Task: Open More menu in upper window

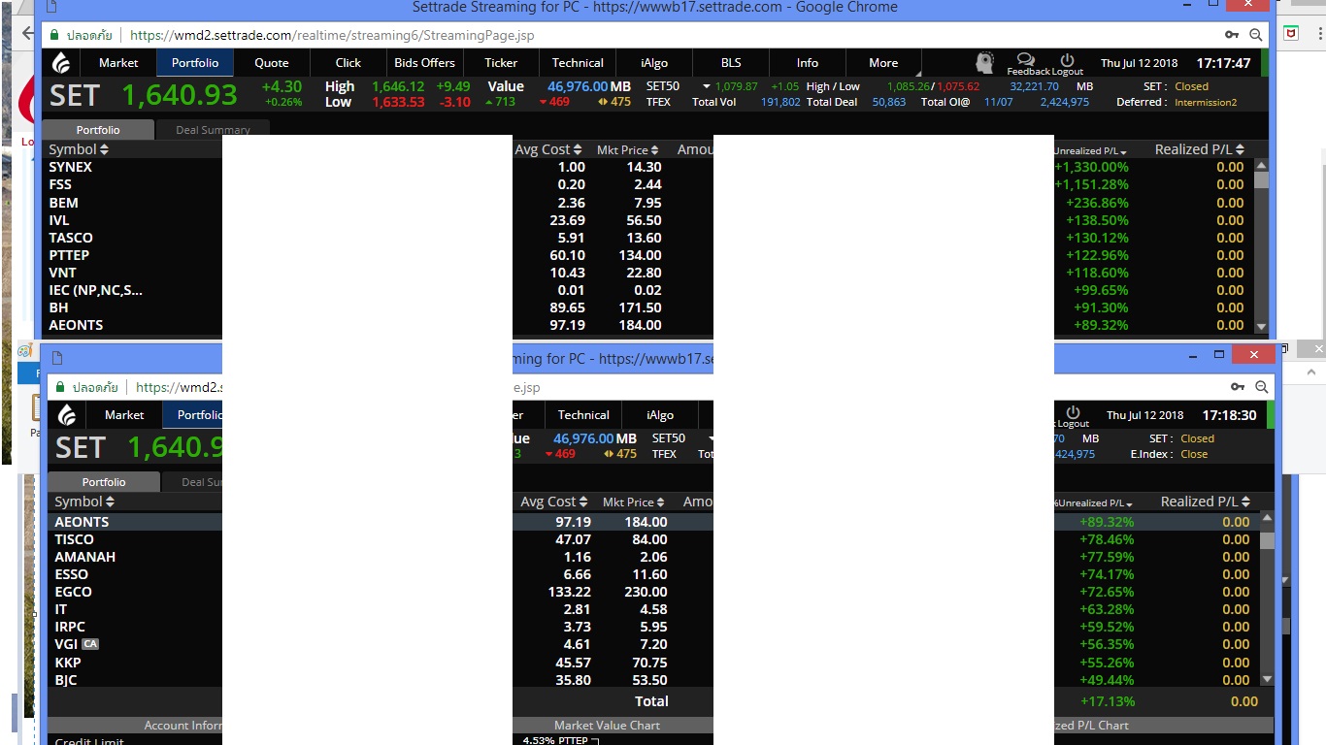Action: [883, 63]
